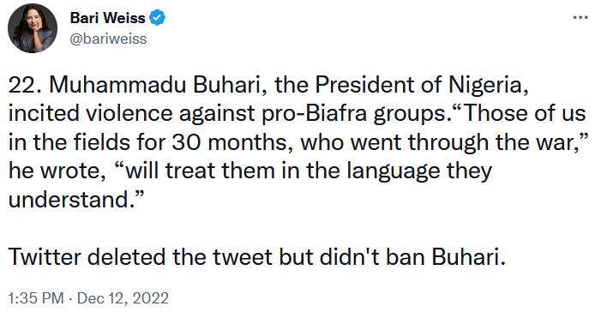Click the display name Bari Weiss
The height and width of the screenshot is (312, 601).
coord(108,18)
